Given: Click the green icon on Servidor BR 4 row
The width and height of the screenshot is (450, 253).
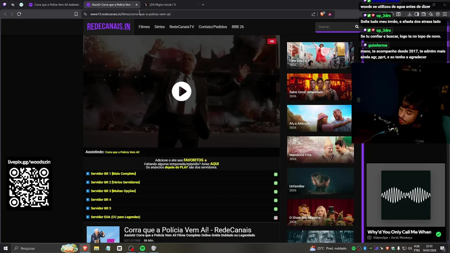Looking at the screenshot, I should pos(276,200).
